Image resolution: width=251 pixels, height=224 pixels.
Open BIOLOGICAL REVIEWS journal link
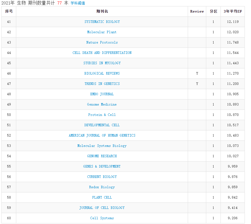tap(102, 73)
